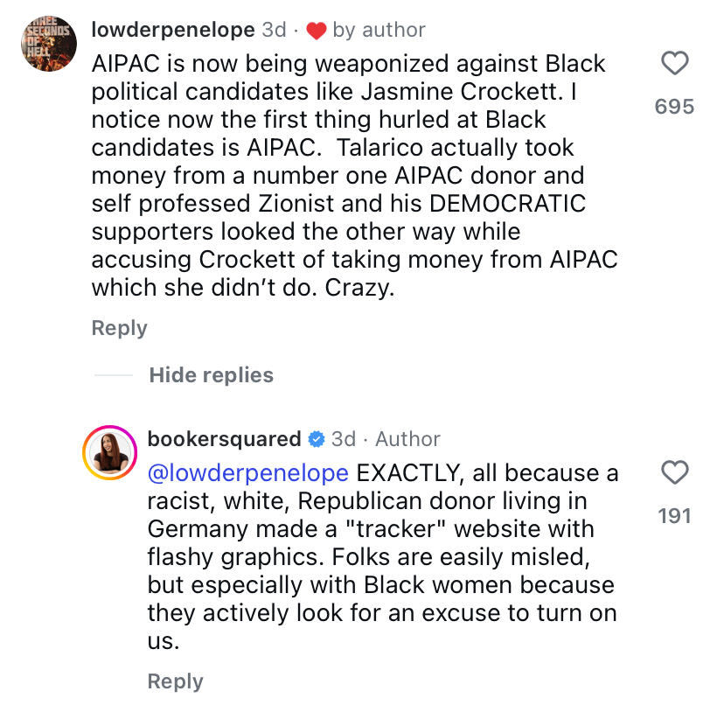View the 191 likes count
The height and width of the screenshot is (726, 724).
[674, 516]
